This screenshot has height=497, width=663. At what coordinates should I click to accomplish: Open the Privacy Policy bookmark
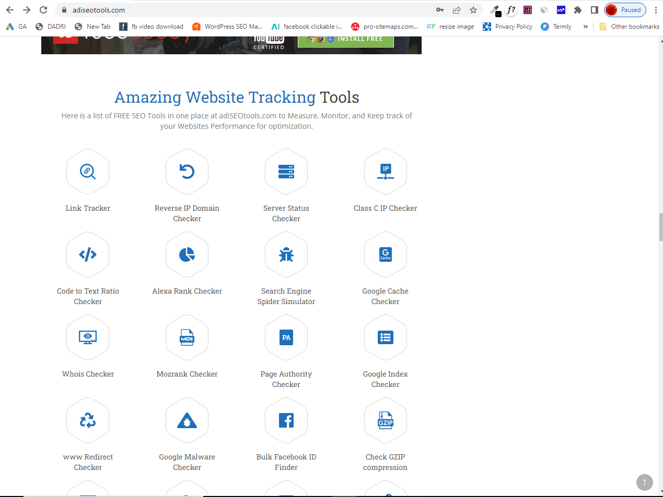coord(508,27)
